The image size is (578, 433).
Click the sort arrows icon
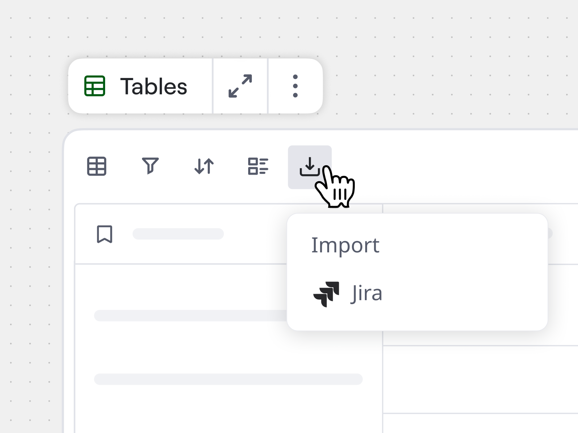[204, 166]
